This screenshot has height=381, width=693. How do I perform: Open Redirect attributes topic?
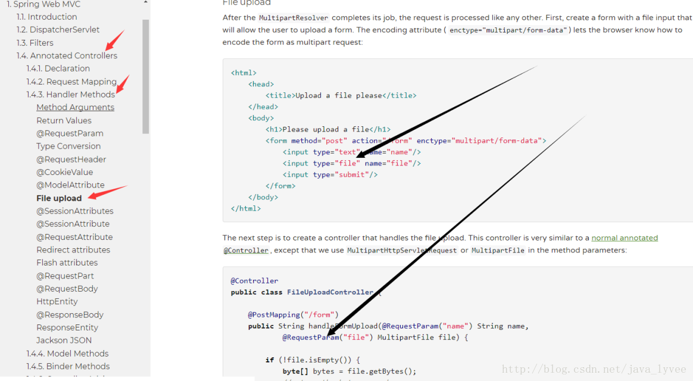tap(73, 250)
